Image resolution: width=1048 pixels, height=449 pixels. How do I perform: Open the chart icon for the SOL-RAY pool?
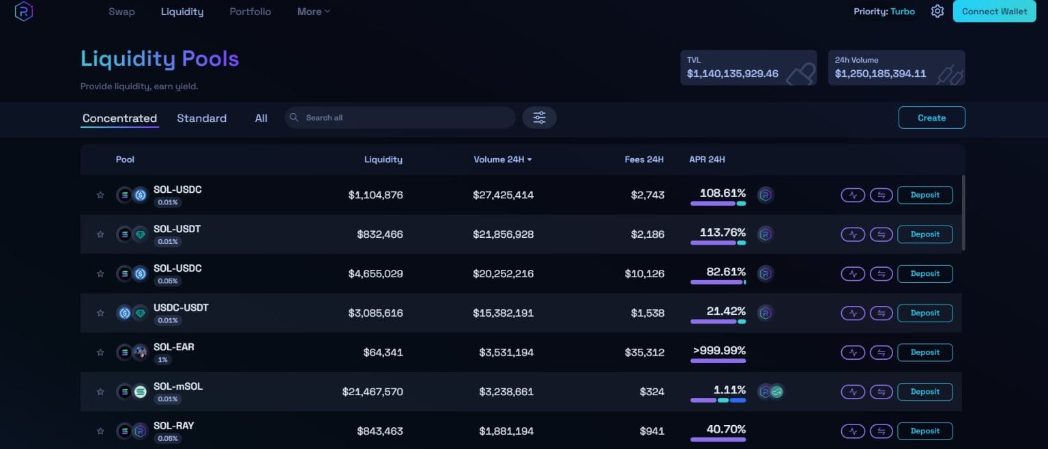point(852,431)
